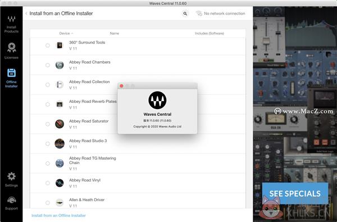Viewport: 337px width, 222px height.
Task: Click the Abbey Road Saturator name
Action: coord(89,121)
